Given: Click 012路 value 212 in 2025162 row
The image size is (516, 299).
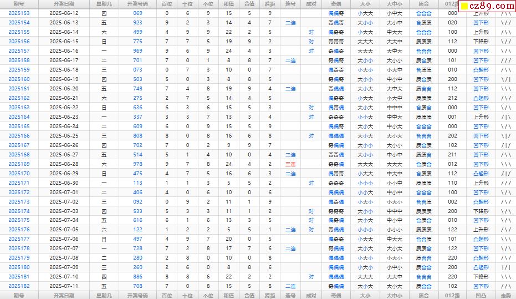Looking at the screenshot, I should (x=452, y=98).
